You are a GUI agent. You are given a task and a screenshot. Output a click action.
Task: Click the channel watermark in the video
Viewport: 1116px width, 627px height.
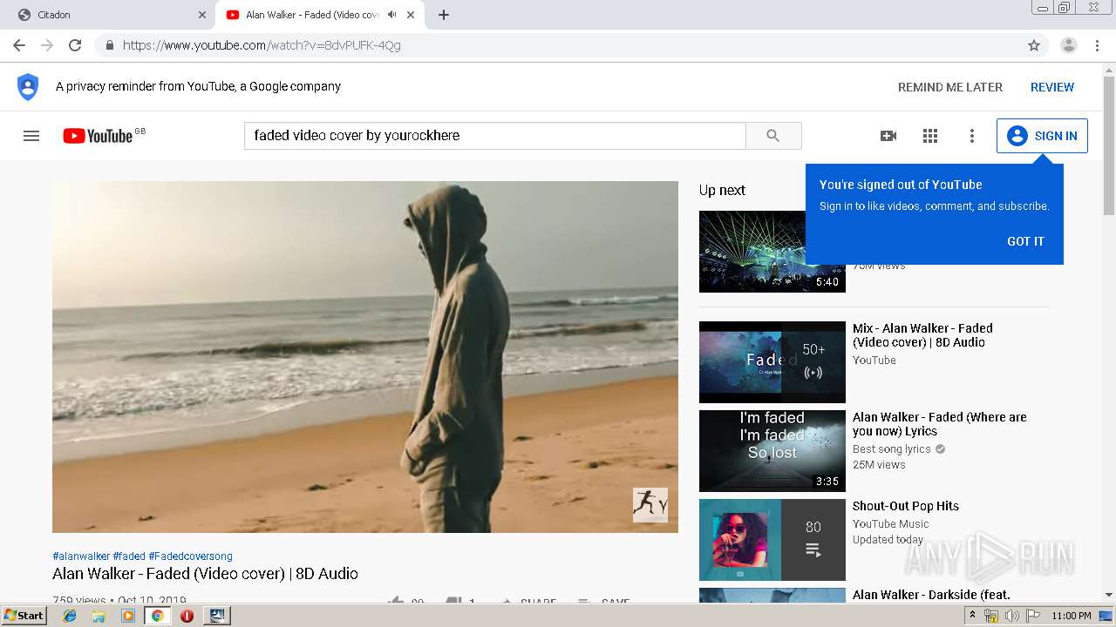point(650,505)
